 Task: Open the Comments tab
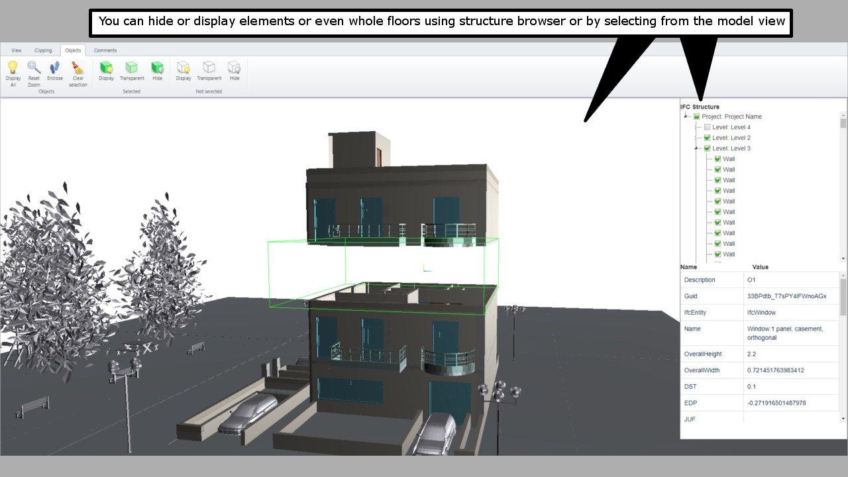tap(105, 50)
